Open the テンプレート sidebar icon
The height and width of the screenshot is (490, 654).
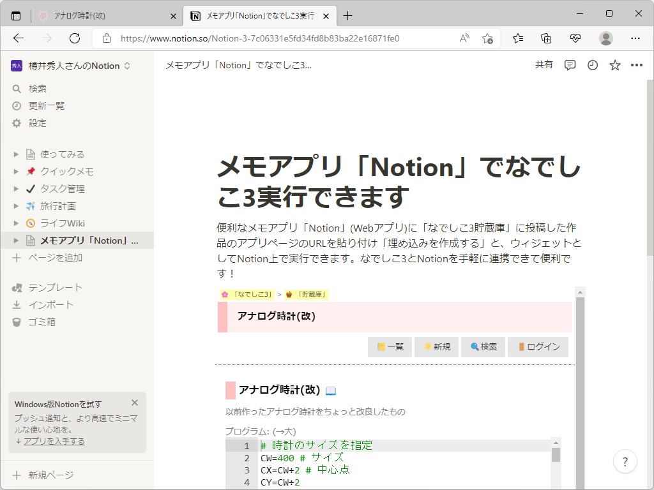pos(18,287)
